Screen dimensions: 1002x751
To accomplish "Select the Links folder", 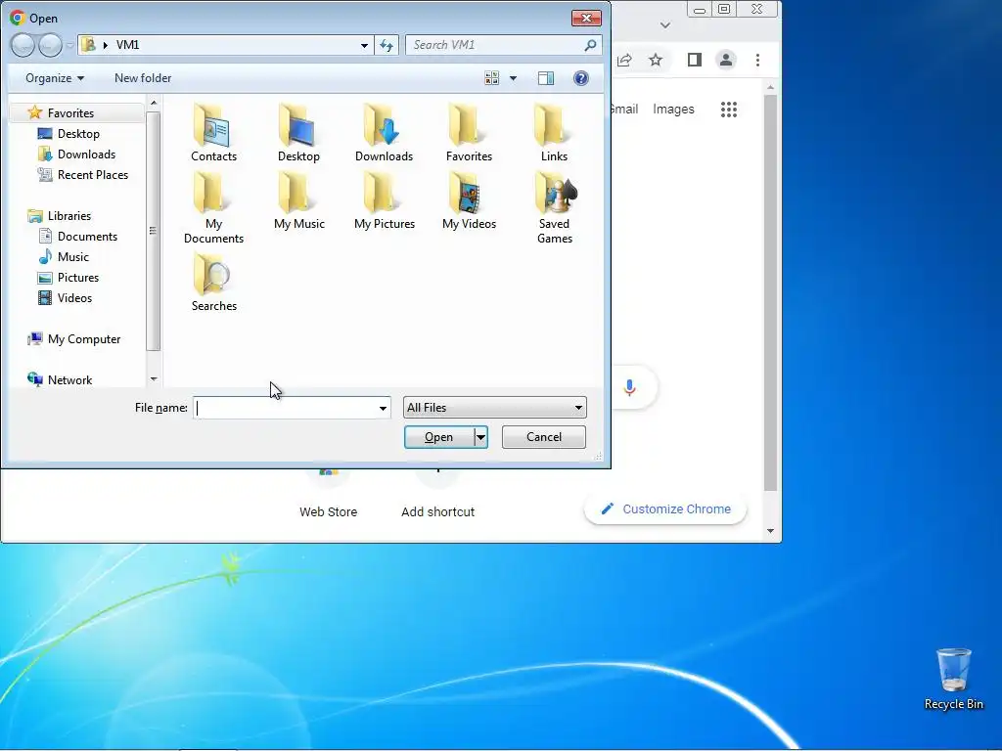I will click(x=554, y=133).
